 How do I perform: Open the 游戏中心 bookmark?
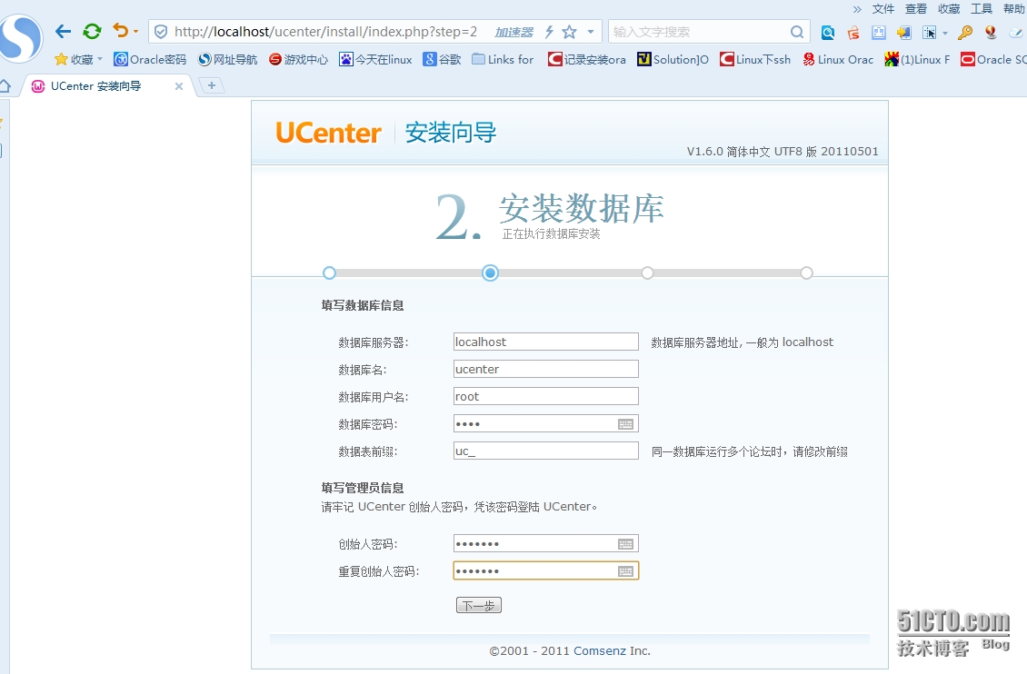click(x=300, y=60)
